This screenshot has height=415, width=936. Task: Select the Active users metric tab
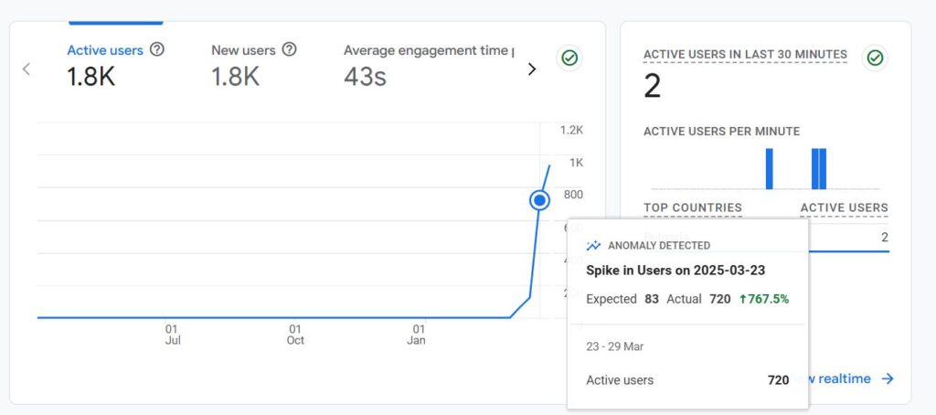pyautogui.click(x=105, y=50)
